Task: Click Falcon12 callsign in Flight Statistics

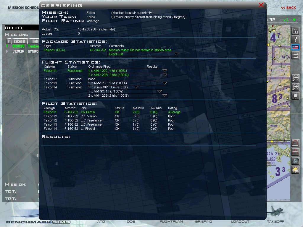Action: click(50, 79)
